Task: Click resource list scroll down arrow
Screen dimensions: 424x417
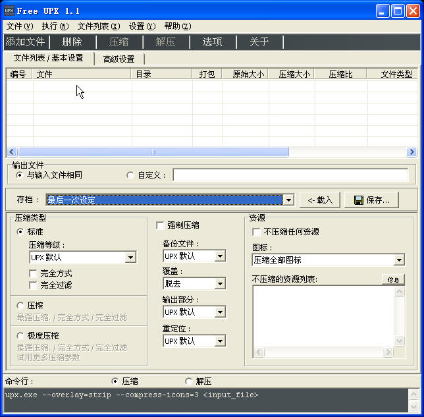Action: (x=400, y=341)
